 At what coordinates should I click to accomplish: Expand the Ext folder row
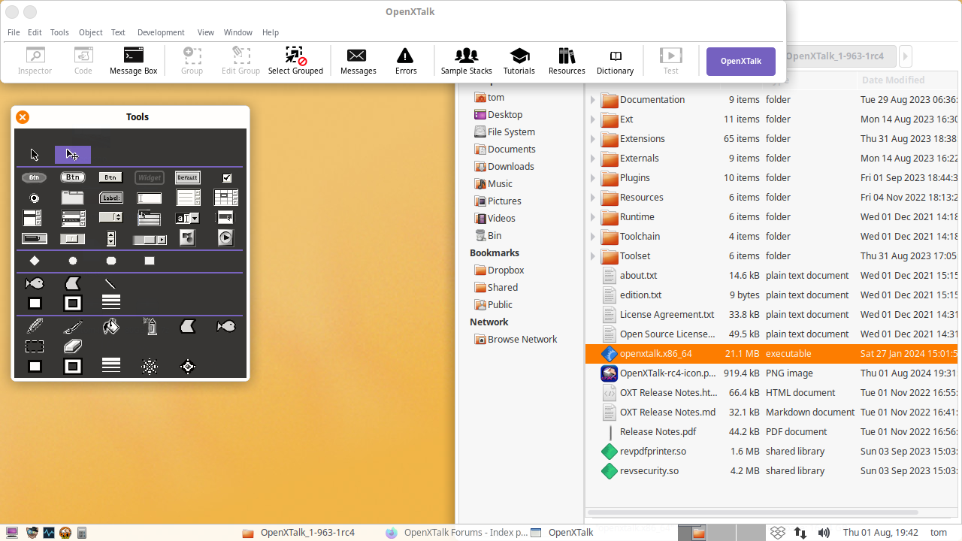[592, 119]
